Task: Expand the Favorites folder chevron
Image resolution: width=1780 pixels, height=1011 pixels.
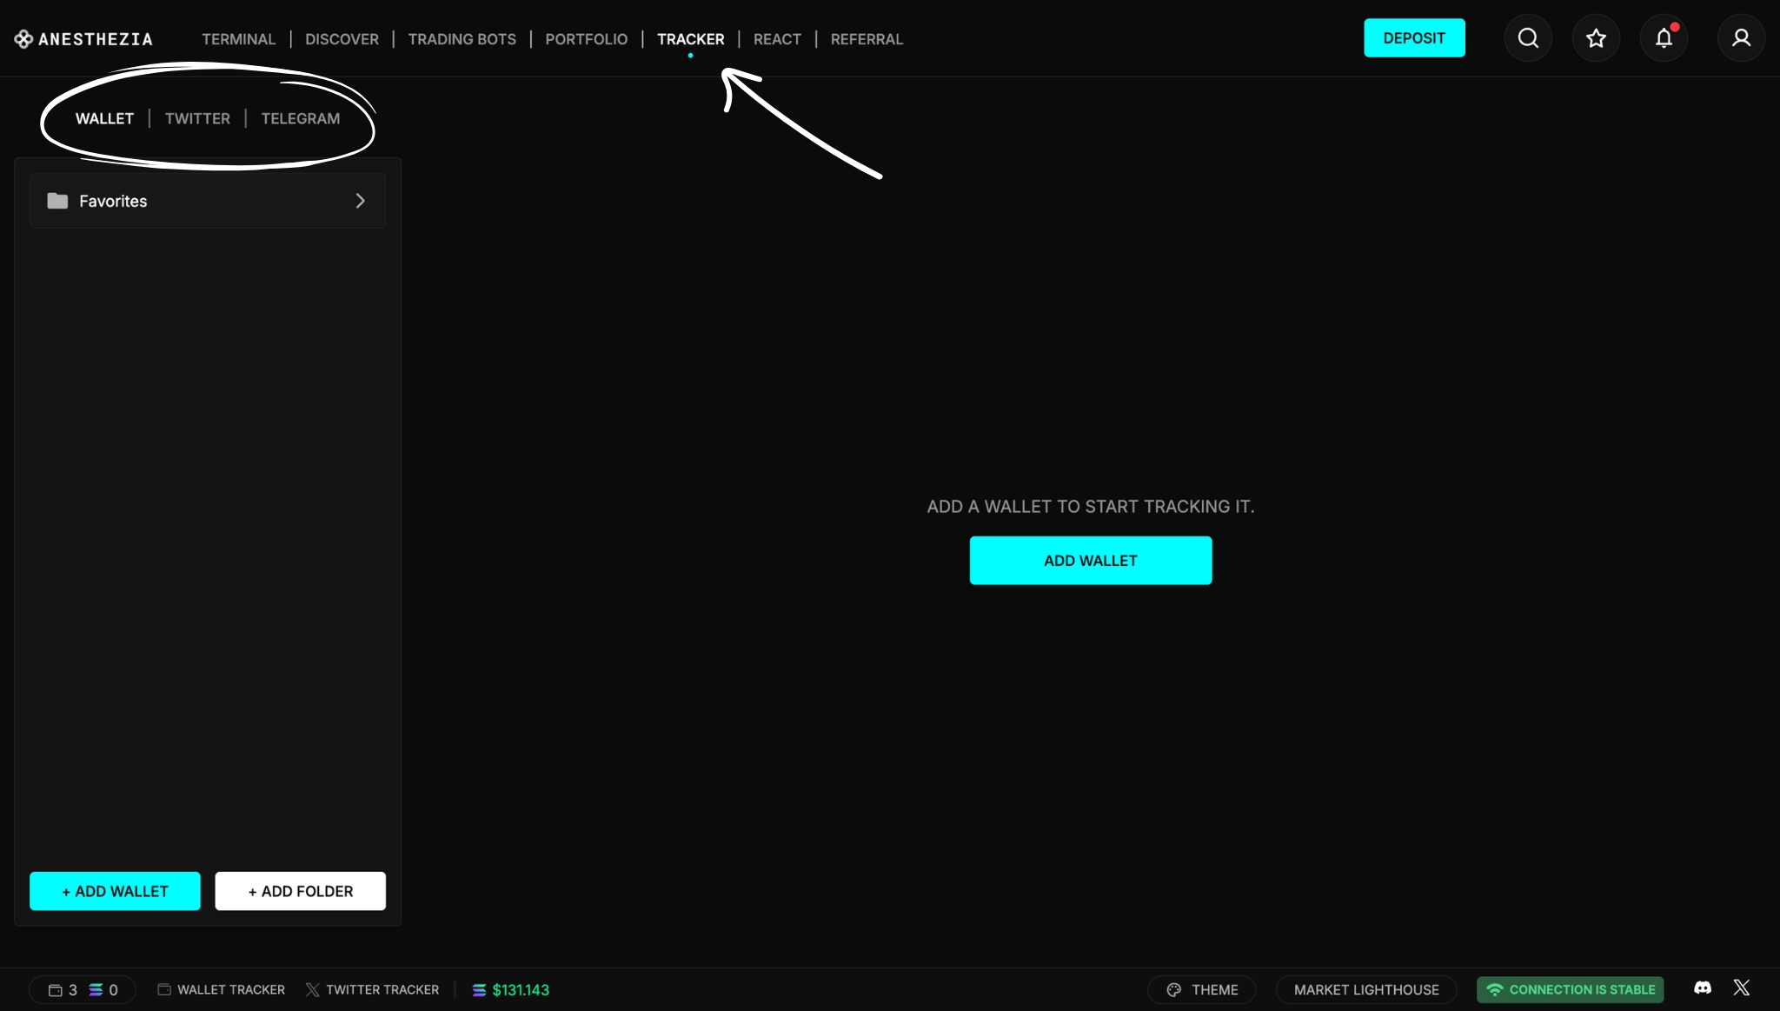Action: (x=360, y=201)
